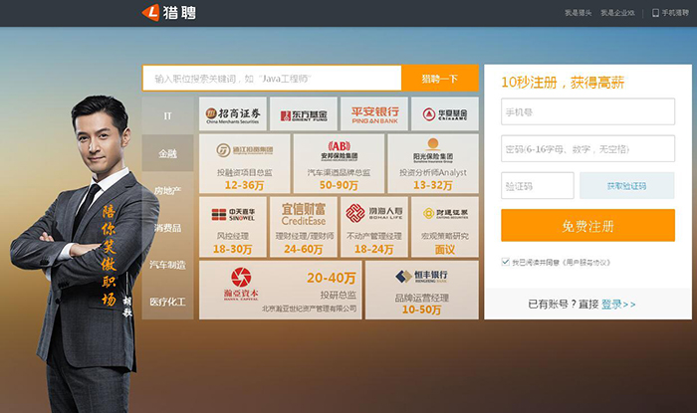Open the 东方基金 Orient Fund logo tile
The image size is (697, 413).
(304, 114)
